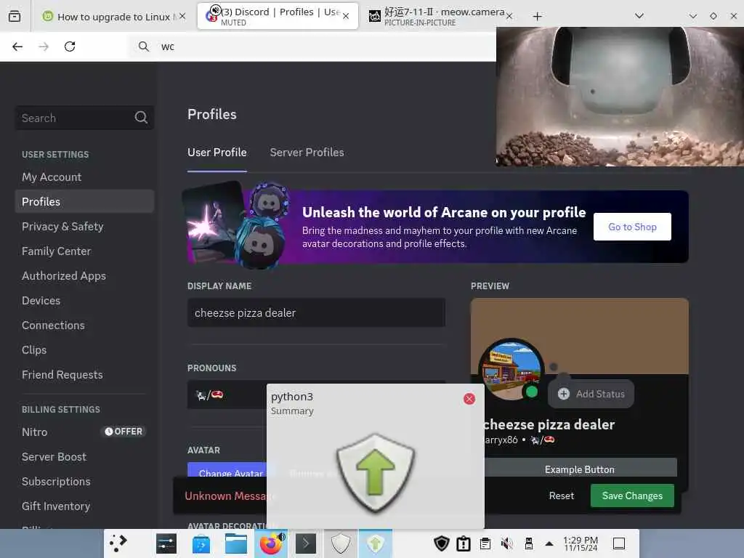Switch to the How to upgrade to Linux tab
The image size is (744, 558).
click(x=114, y=17)
